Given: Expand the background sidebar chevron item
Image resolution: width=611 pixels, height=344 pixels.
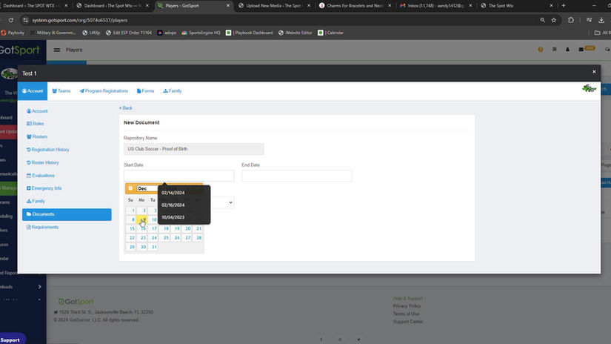Looking at the screenshot, I should pyautogui.click(x=39, y=287).
